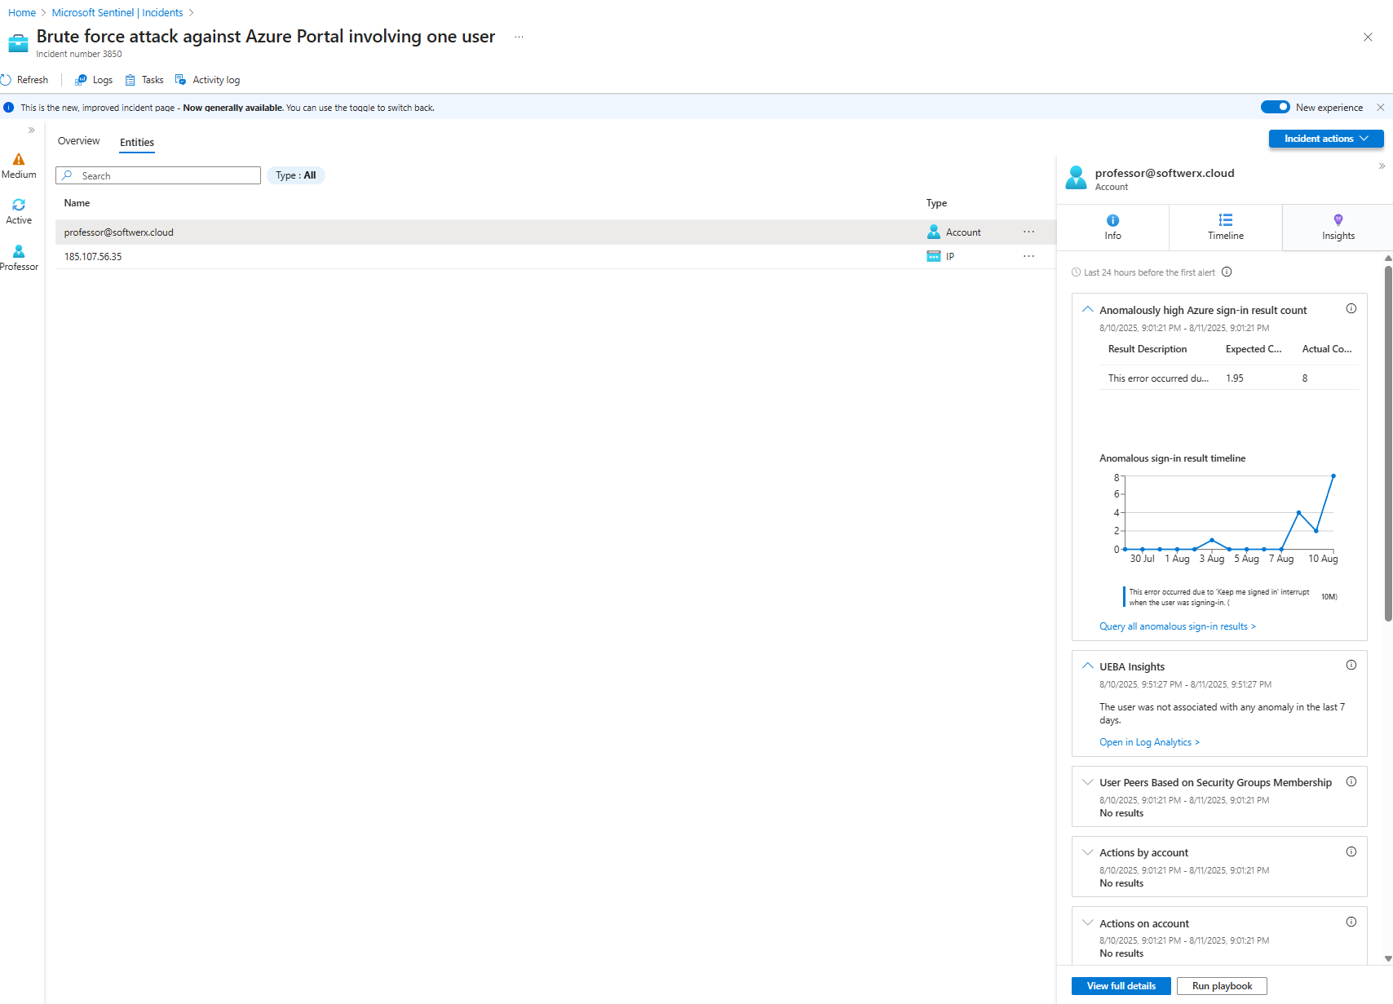The width and height of the screenshot is (1393, 1004).
Task: Expand the Actions by account card
Action: tap(1087, 852)
